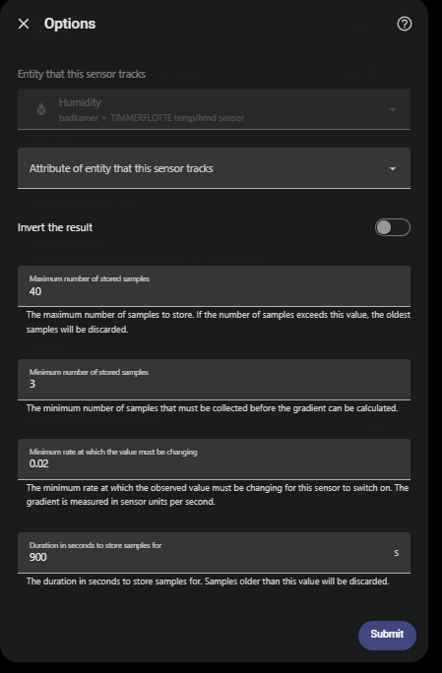This screenshot has height=673, width=442.
Task: Click the 'Options' dialog title
Action: click(70, 24)
